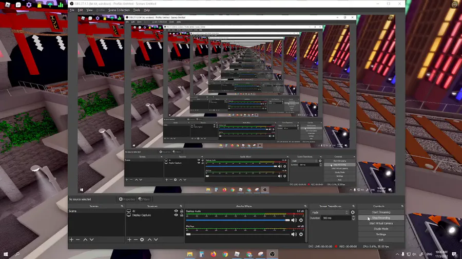Click the Filters button above Scenes
The height and width of the screenshot is (259, 462).
pos(144,199)
